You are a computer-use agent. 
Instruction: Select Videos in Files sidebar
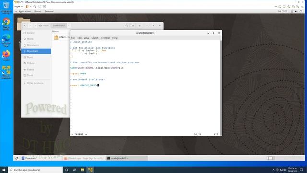[36, 69]
